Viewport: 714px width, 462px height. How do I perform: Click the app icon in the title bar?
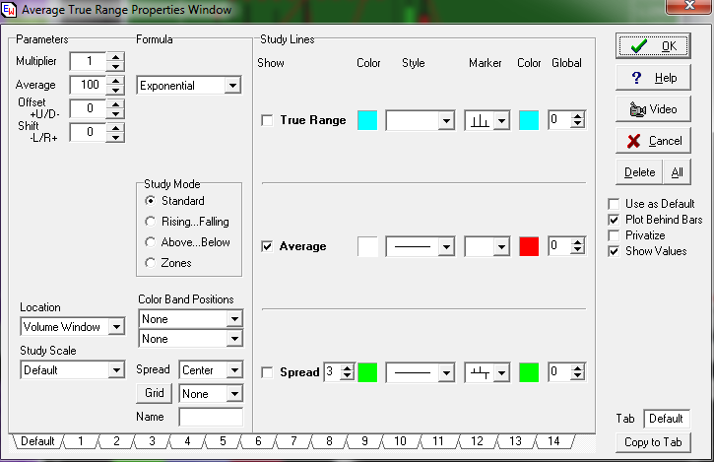tap(9, 10)
